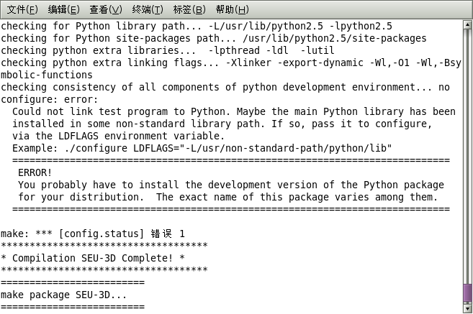Screen dimensions: 473x314
Task: Click the make package SEU-3D... line
Action: [63, 295]
